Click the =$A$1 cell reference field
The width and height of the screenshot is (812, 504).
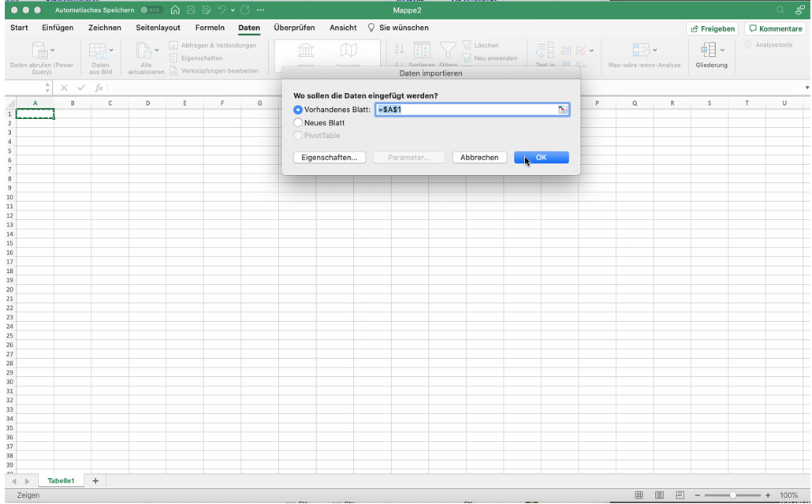tap(465, 110)
